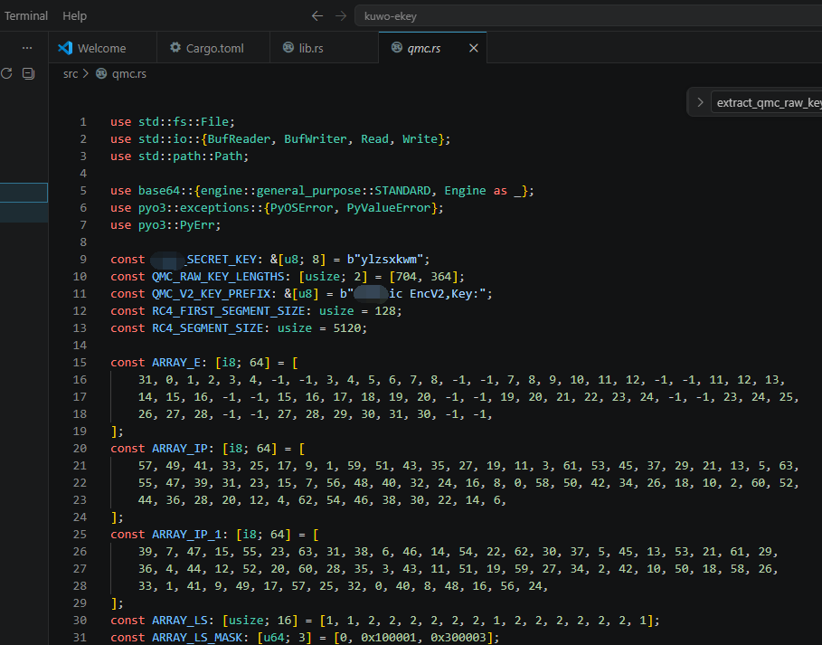
Task: Click line number 1
Action: (x=83, y=121)
